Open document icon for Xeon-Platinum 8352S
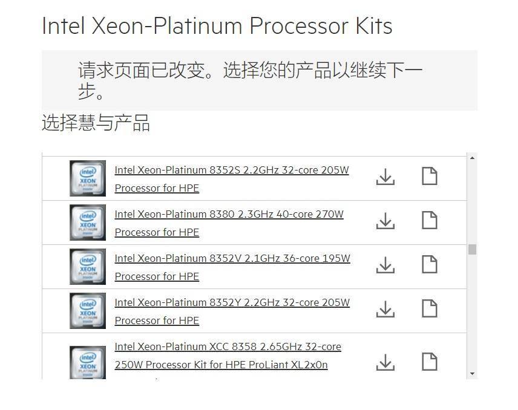 429,177
